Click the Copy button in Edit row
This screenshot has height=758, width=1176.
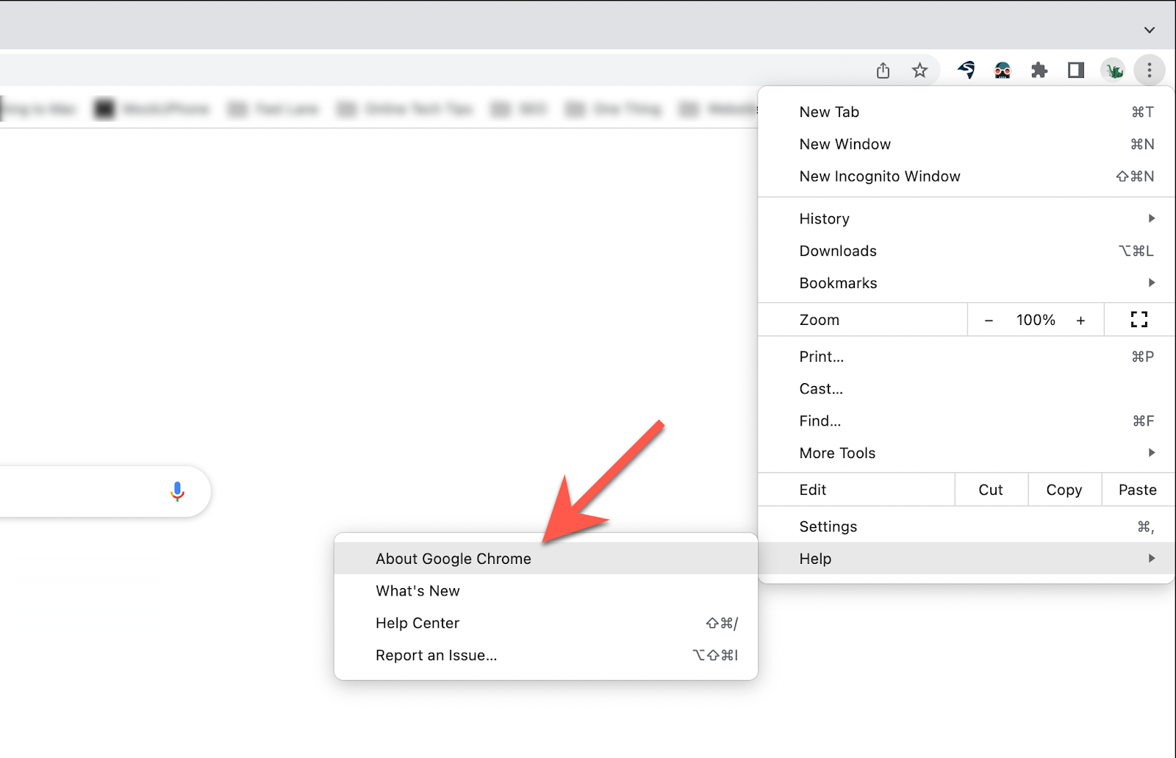[1064, 490]
